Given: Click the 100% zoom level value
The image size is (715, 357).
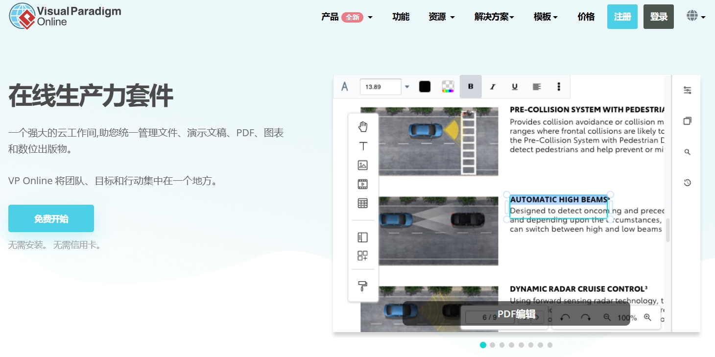Looking at the screenshot, I should (627, 318).
